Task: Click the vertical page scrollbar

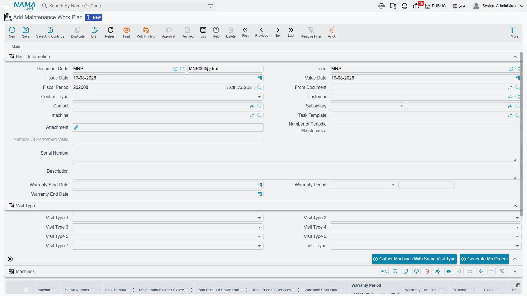Action: click(521, 134)
